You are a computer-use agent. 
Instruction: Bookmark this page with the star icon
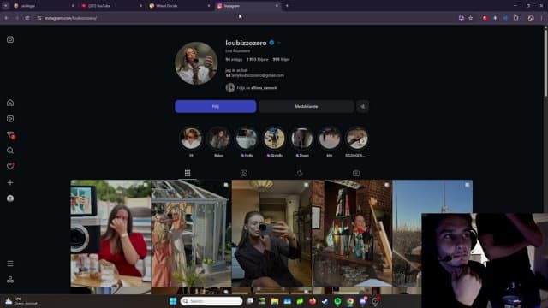pyautogui.click(x=470, y=18)
